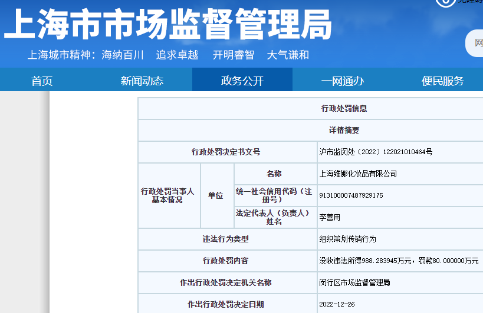Image resolution: width=483 pixels, height=313 pixels.
Task: Click the 上海市市场监督管理局 site title
Action: click(x=167, y=26)
